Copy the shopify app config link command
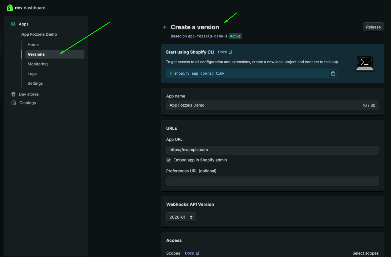Screen dimensions: 391x257 pos(333,73)
